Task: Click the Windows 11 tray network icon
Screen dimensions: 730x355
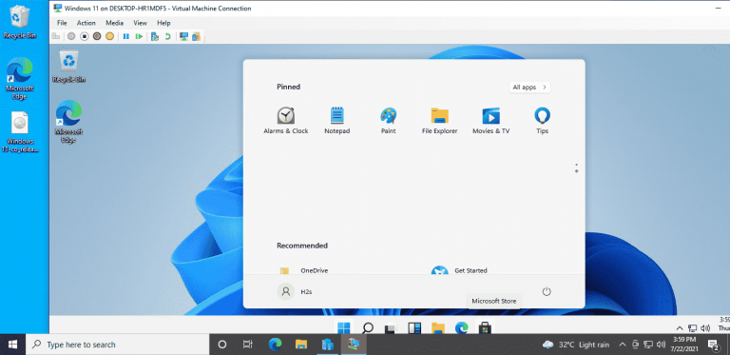Action: pyautogui.click(x=692, y=328)
